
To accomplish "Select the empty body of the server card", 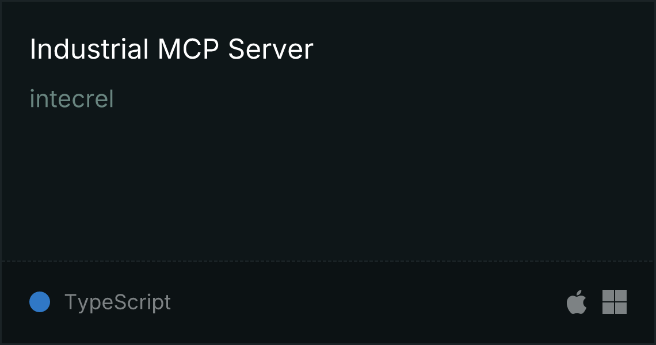I will pos(328,184).
